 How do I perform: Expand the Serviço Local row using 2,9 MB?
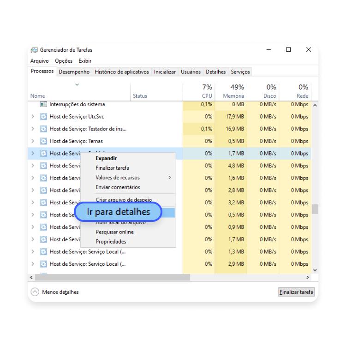[33, 264]
